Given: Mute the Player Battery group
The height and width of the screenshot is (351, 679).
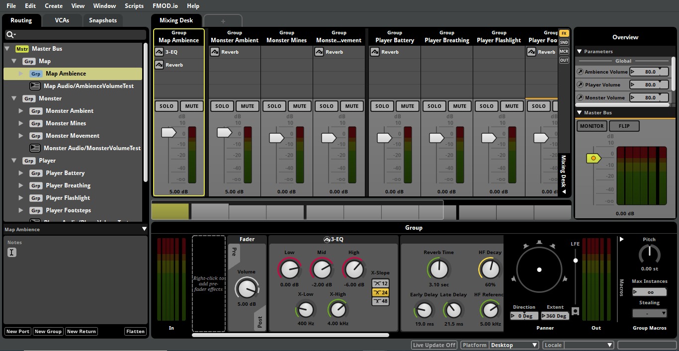Looking at the screenshot, I should click(x=407, y=106).
